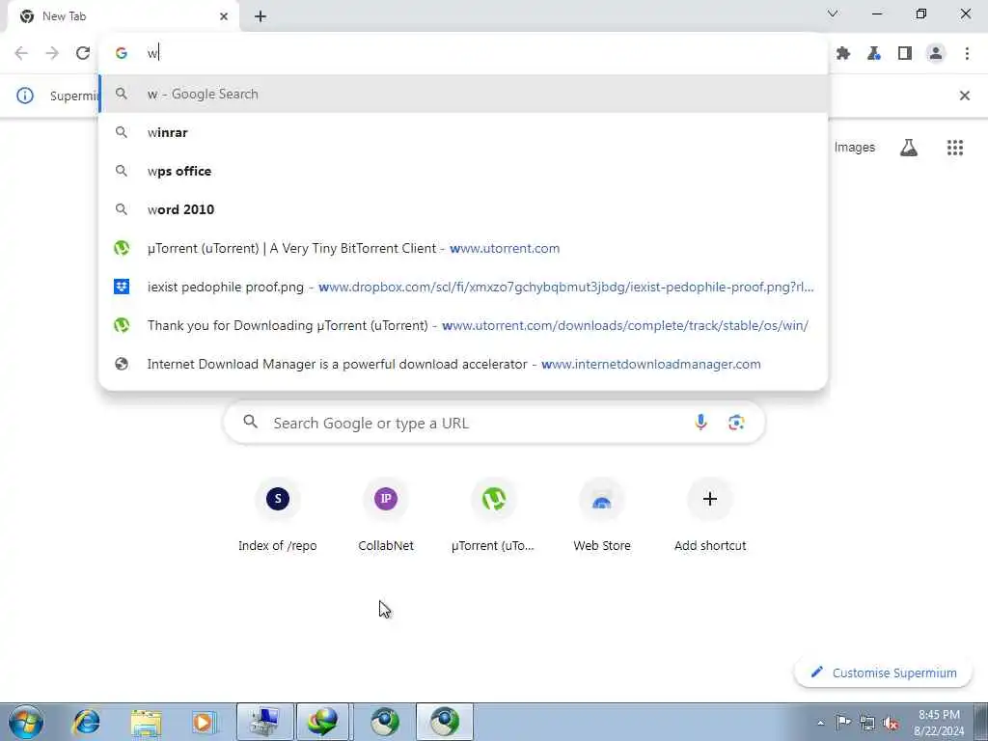Open the µTorrent shortcut tile
The width and height of the screenshot is (988, 741).
coord(493,515)
